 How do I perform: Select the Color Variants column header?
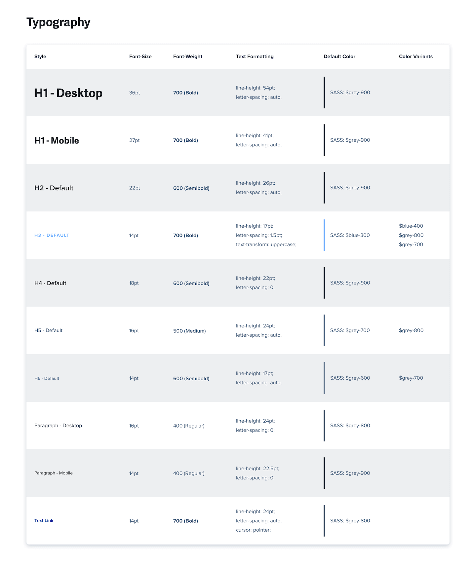(416, 56)
